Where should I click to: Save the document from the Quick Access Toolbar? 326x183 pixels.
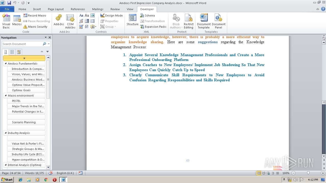(9, 3)
